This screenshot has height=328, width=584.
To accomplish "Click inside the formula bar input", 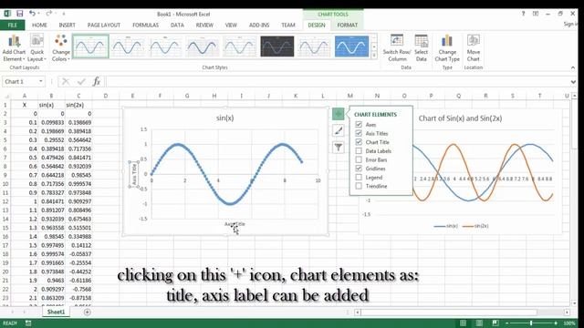I will pos(337,81).
